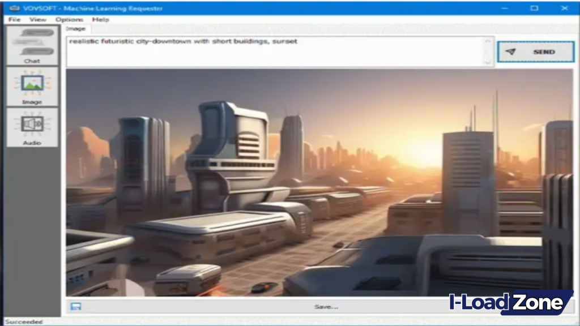Image resolution: width=580 pixels, height=326 pixels.
Task: Click the prompt box scroll-up arrow
Action: (487, 40)
